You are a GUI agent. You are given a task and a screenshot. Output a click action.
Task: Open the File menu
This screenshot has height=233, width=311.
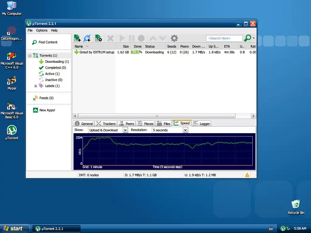pyautogui.click(x=30, y=30)
